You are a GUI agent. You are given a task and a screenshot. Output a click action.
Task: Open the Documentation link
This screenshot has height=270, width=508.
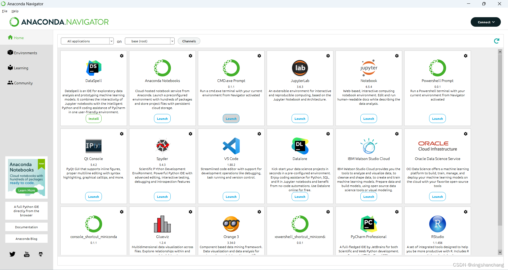pyautogui.click(x=26, y=227)
